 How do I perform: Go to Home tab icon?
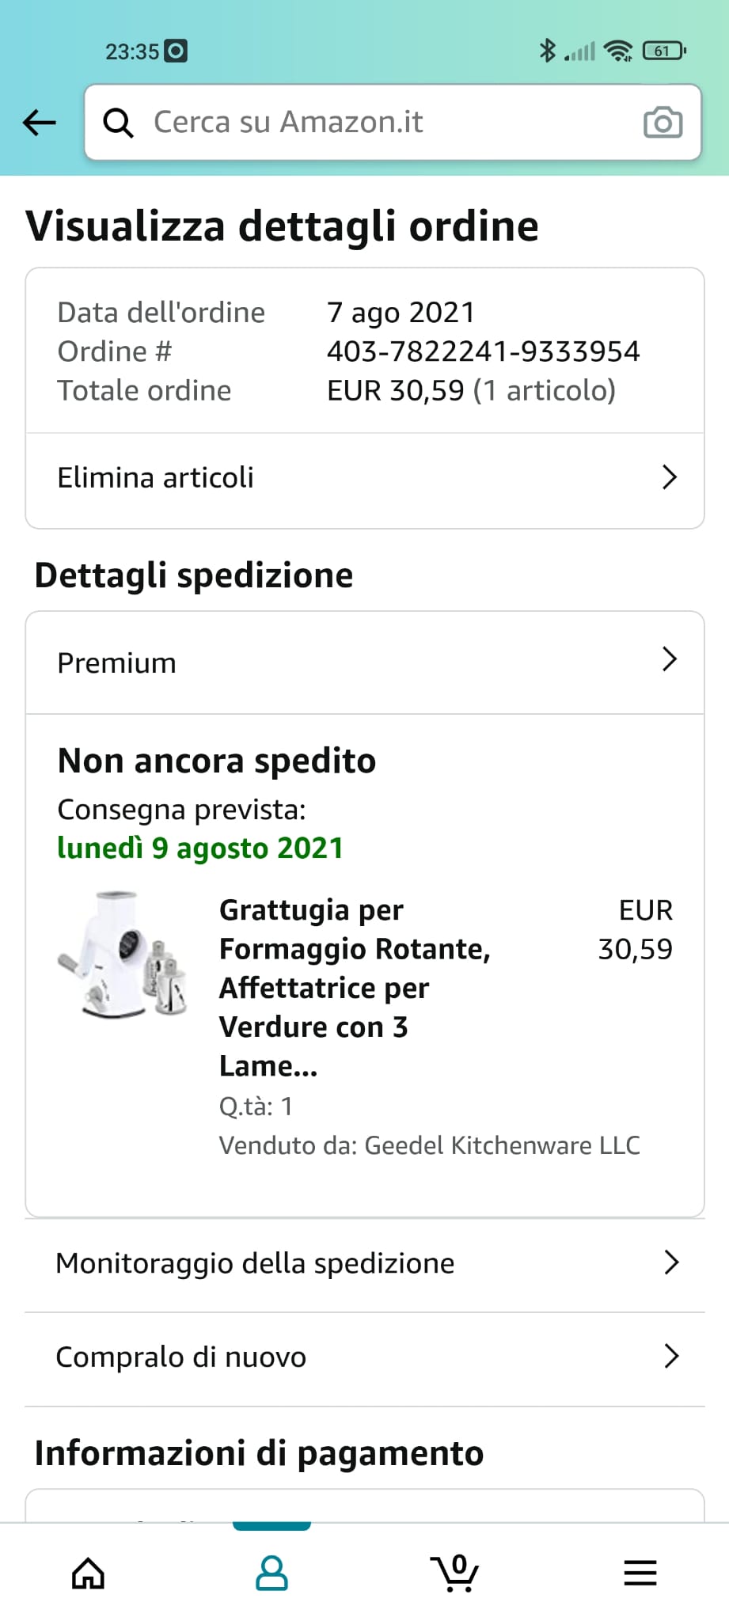(x=88, y=1573)
